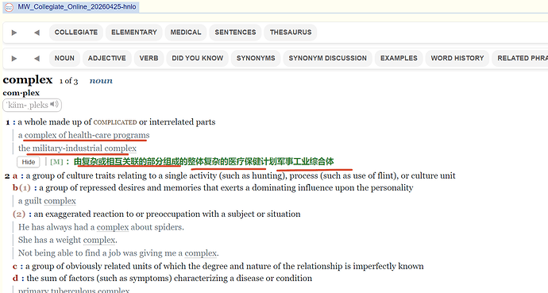Click 'complex' in the job example sentence

pos(201,253)
